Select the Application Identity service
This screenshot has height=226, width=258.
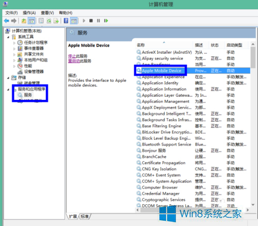pos(160,83)
